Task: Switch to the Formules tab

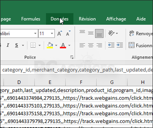Action: (31, 19)
